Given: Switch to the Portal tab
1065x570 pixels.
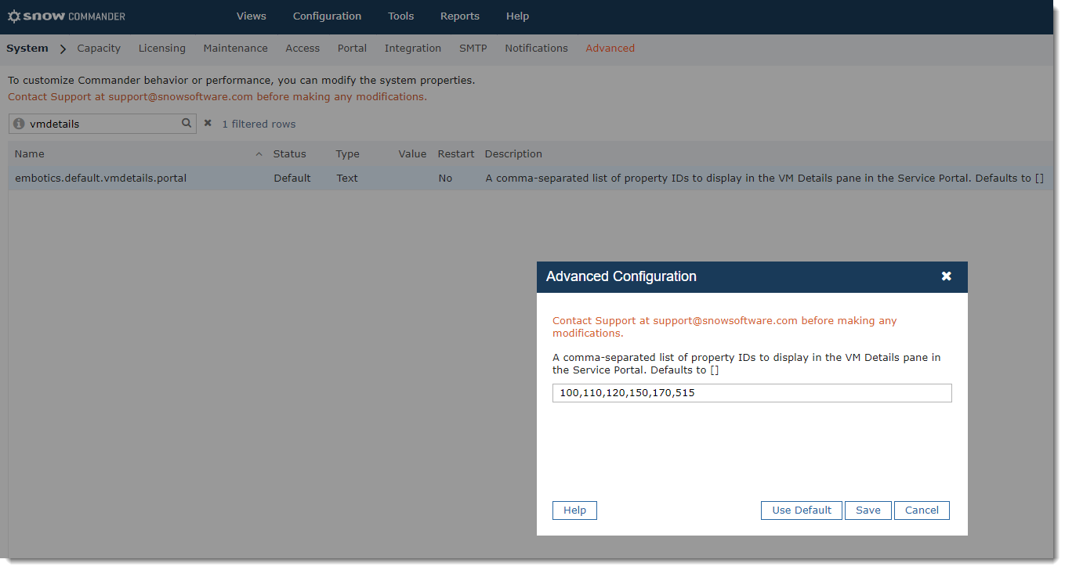Looking at the screenshot, I should coord(352,49).
